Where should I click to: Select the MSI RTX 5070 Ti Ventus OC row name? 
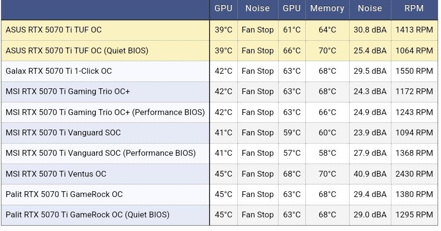[x=56, y=174]
